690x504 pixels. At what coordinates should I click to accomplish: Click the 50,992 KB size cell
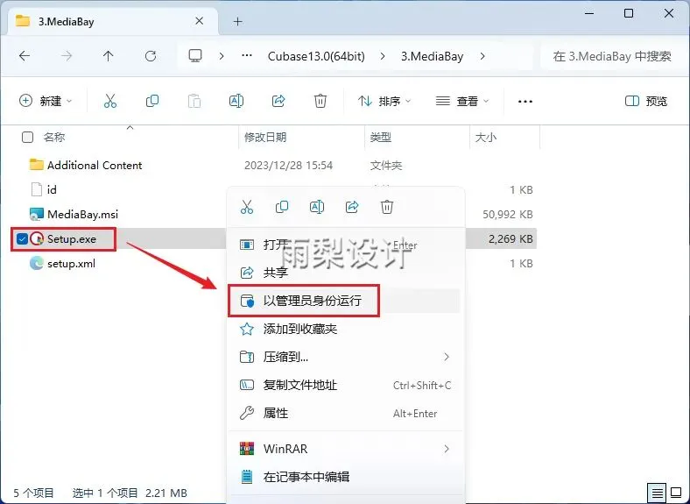point(507,215)
